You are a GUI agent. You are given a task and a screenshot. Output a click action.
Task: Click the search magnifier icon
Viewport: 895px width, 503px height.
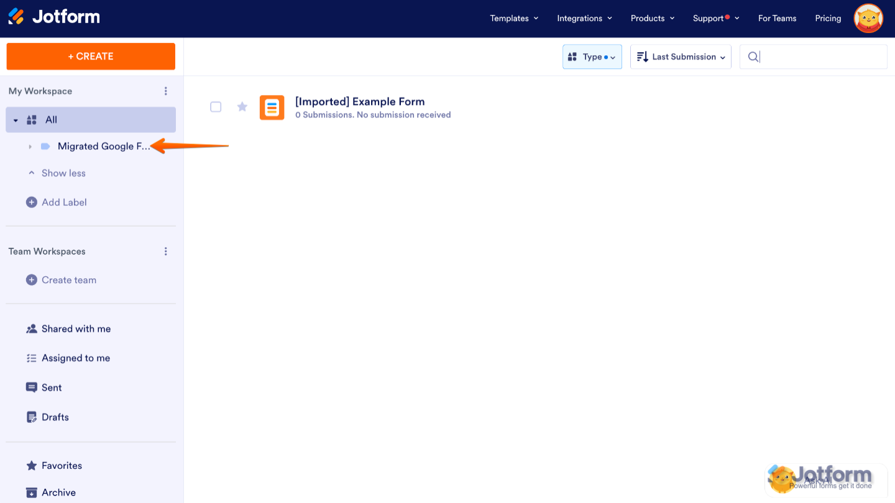tap(753, 57)
